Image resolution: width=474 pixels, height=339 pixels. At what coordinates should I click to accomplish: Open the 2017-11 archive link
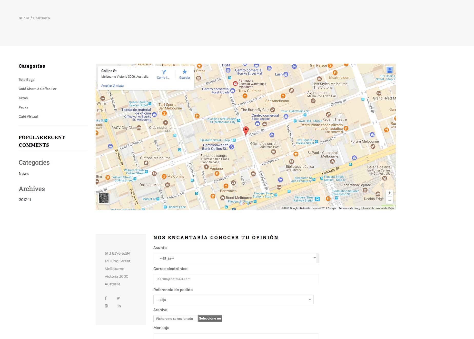(25, 200)
